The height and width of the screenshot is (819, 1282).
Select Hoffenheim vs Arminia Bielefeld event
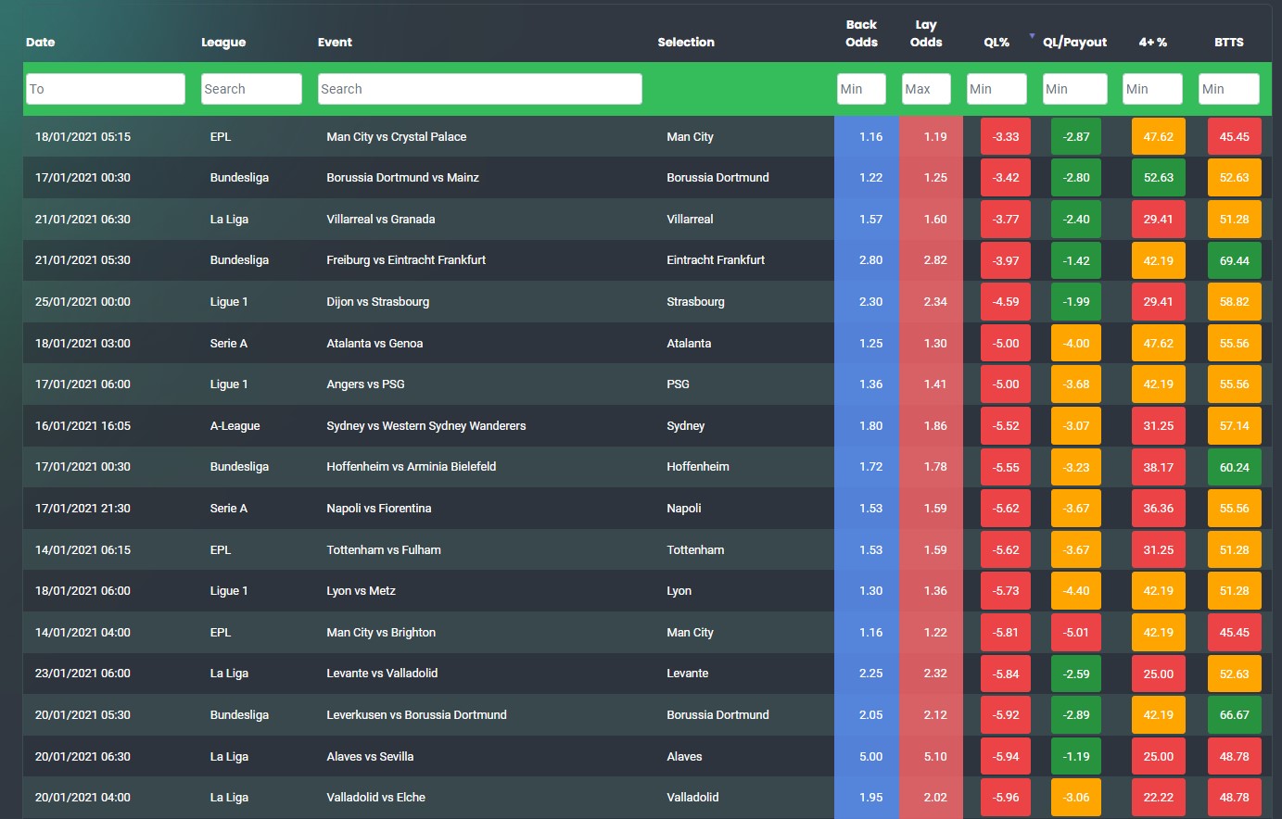[x=412, y=466]
